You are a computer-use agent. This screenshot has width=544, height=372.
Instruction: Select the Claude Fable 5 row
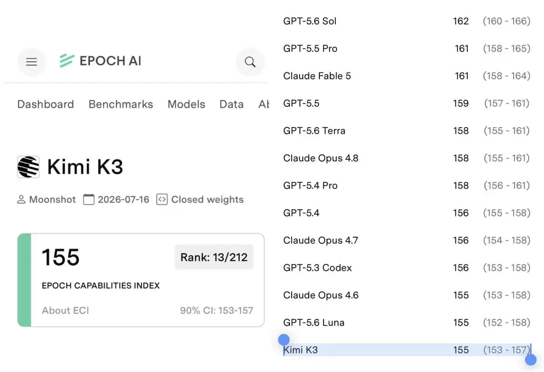tap(407, 76)
